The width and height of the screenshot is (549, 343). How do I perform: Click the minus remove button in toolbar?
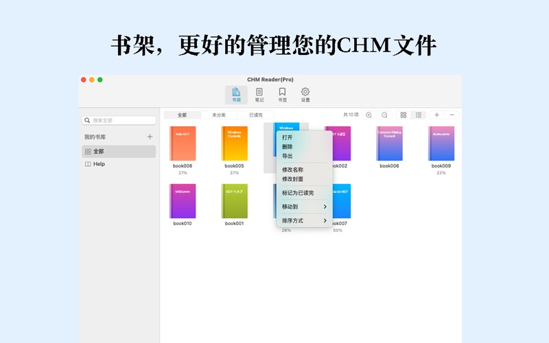(x=452, y=115)
